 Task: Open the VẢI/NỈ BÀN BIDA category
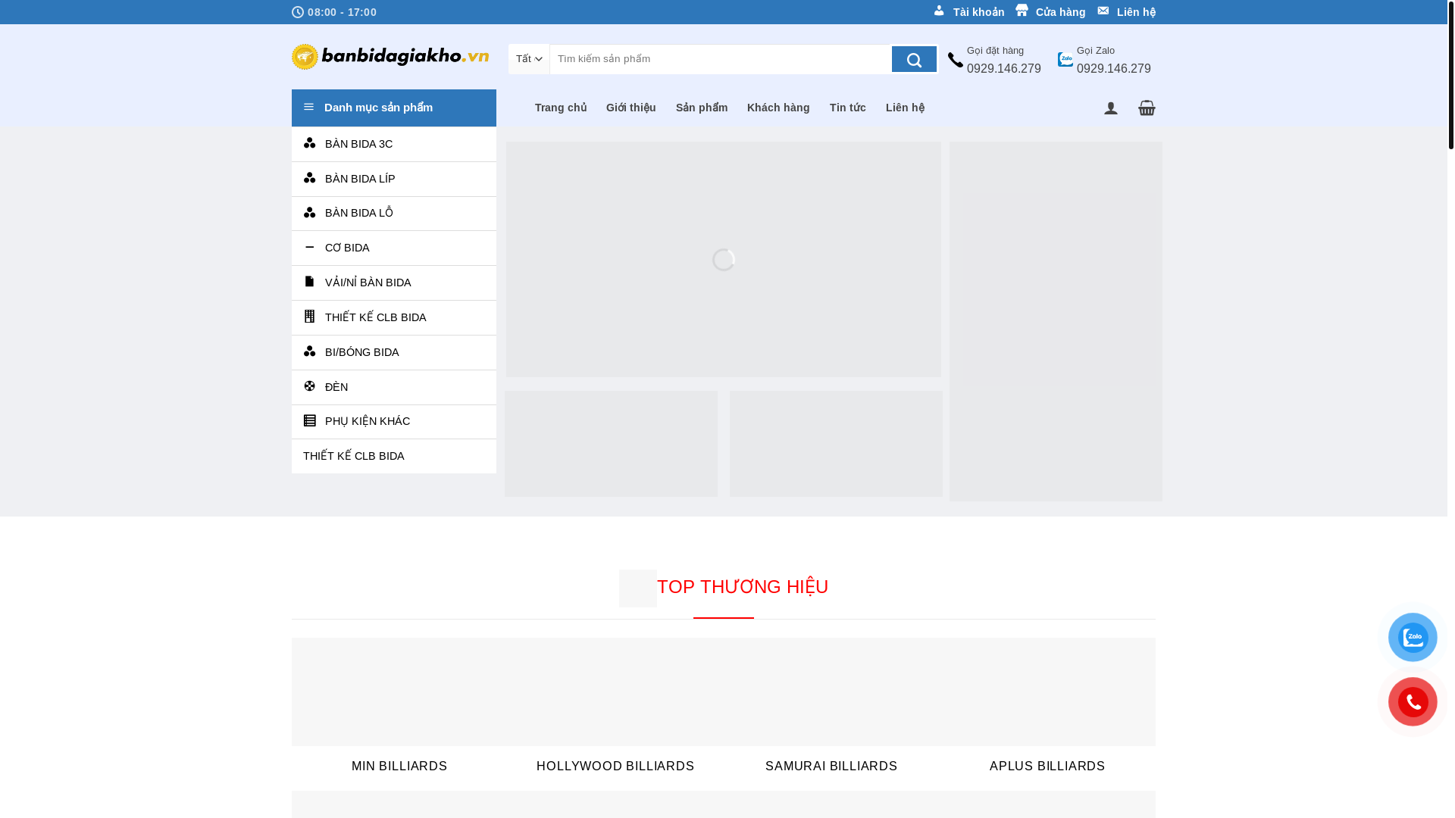click(x=394, y=283)
